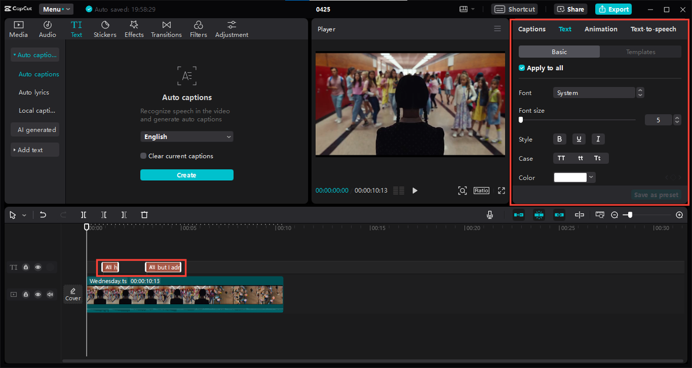This screenshot has height=368, width=692.
Task: Click the Menu dropdown button
Action: 56,9
